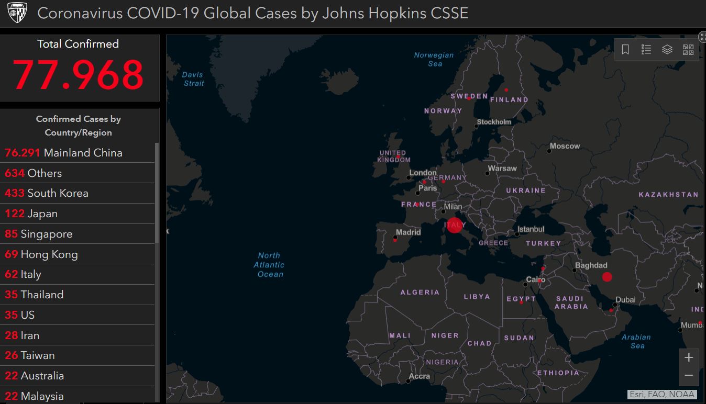Viewport: 706px width, 404px height.
Task: Click the Confirmed Cases by Country/Region heading
Action: tap(78, 126)
